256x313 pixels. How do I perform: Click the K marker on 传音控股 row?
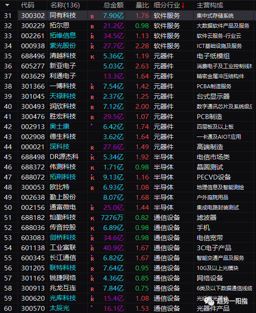92,229
